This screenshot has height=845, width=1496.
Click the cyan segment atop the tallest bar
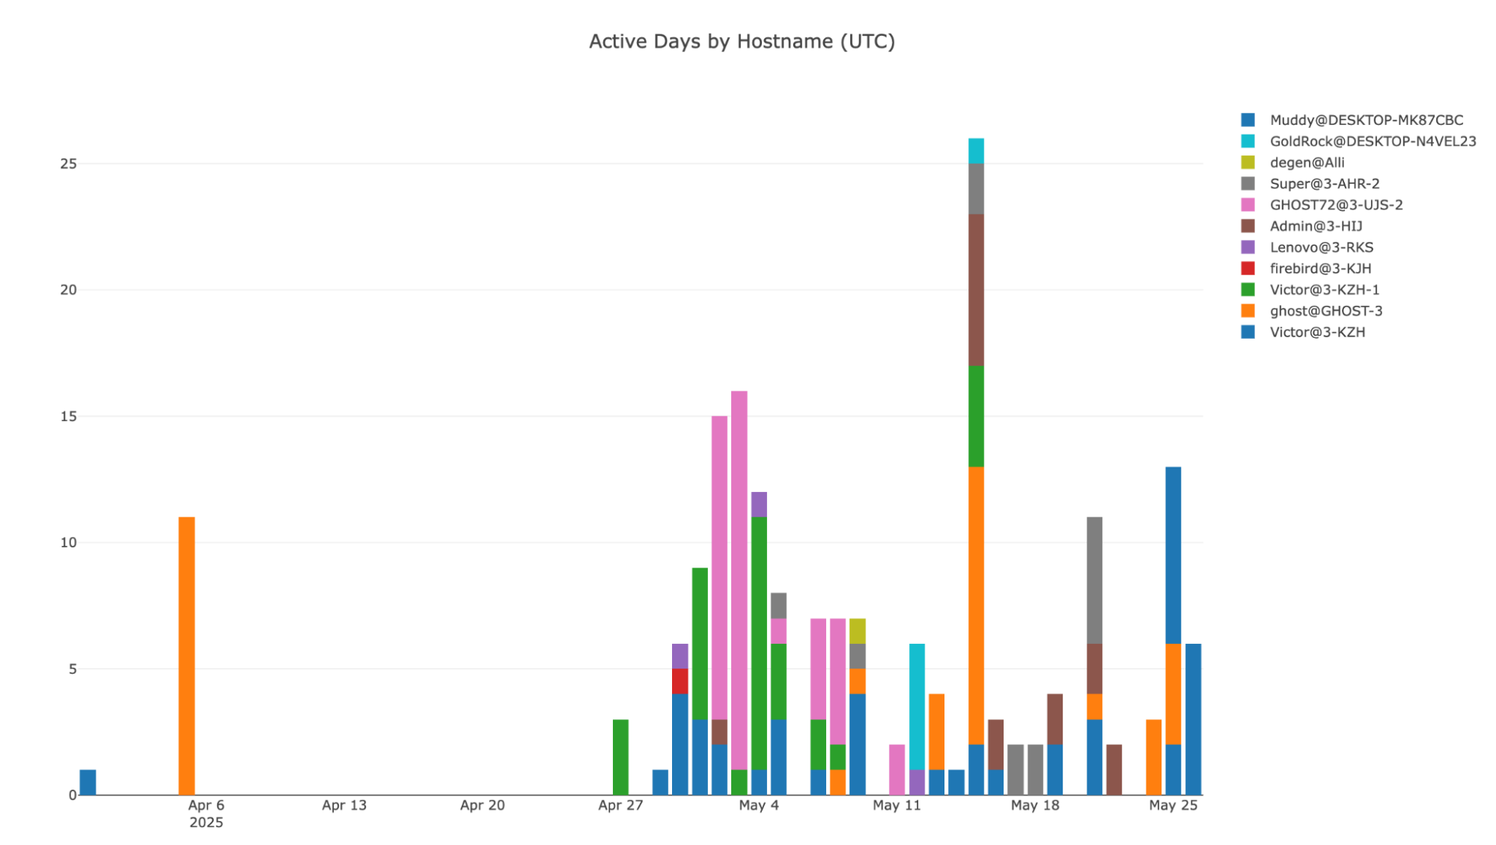[x=976, y=151]
